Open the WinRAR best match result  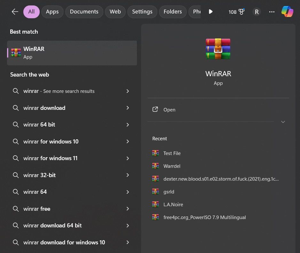(x=72, y=53)
